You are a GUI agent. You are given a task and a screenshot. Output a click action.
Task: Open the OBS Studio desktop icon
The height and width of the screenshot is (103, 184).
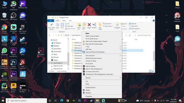tap(14, 16)
